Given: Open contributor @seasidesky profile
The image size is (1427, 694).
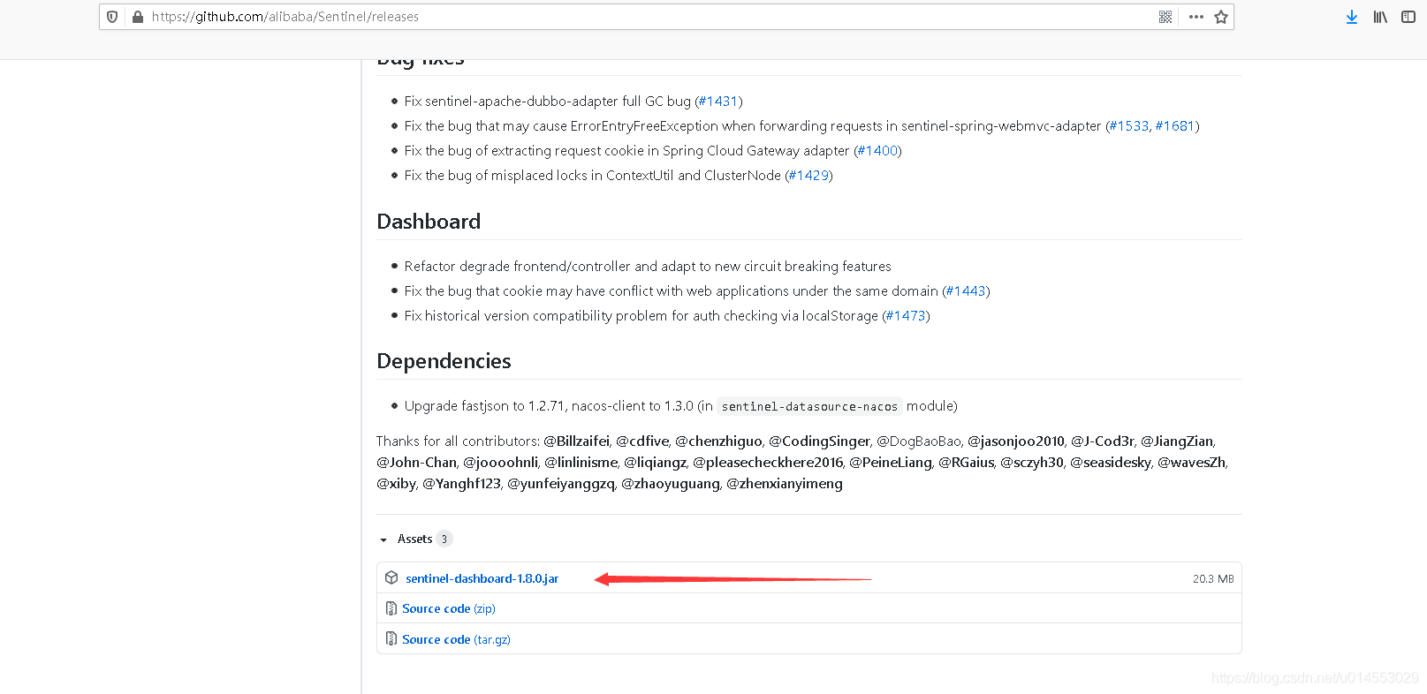Looking at the screenshot, I should 1111,463.
